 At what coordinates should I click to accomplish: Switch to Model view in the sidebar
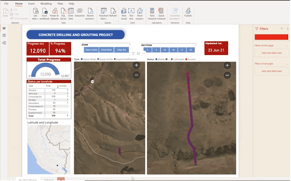[x=4, y=43]
